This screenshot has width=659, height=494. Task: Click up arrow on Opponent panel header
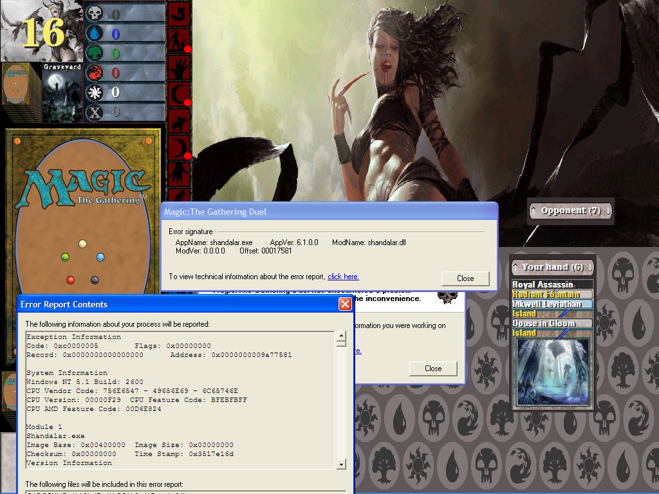pyautogui.click(x=534, y=210)
